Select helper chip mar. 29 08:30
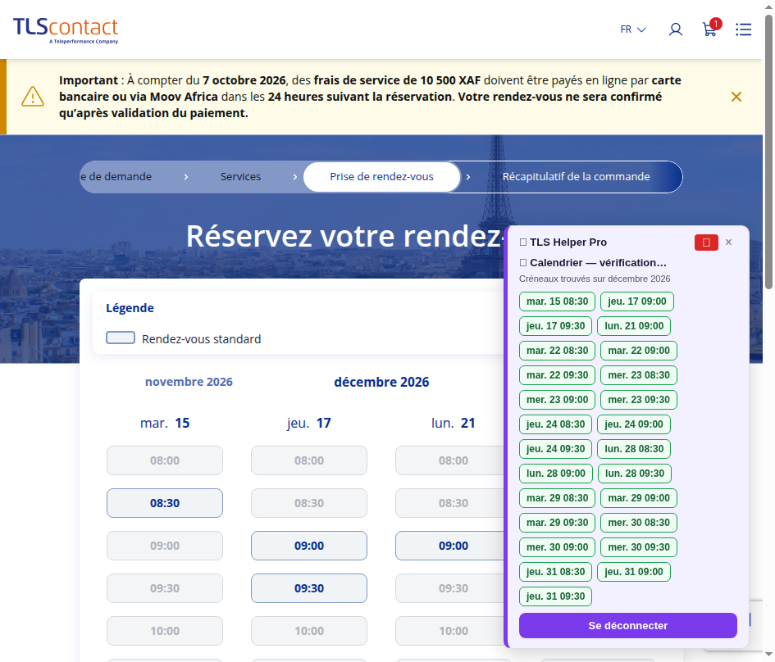Image resolution: width=775 pixels, height=662 pixels. coord(557,498)
